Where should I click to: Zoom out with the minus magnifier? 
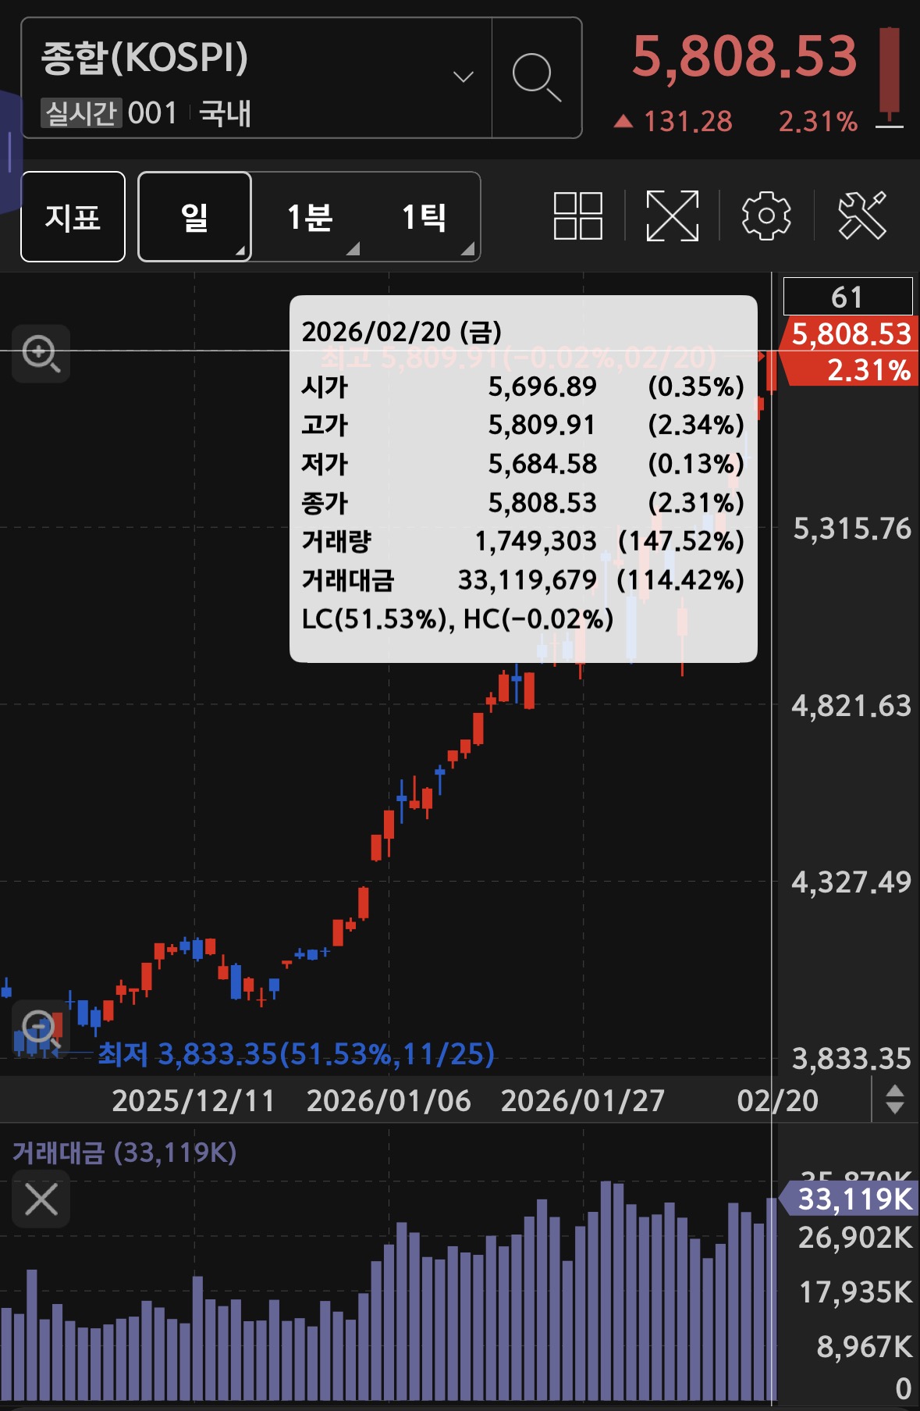point(41,1029)
